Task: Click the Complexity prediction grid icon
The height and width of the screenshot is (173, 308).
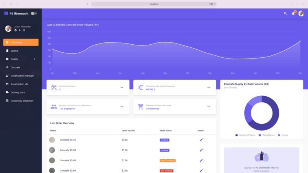Action: tap(7, 100)
